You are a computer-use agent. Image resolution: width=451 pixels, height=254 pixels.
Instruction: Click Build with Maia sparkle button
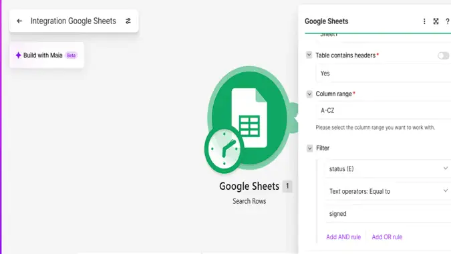click(47, 55)
